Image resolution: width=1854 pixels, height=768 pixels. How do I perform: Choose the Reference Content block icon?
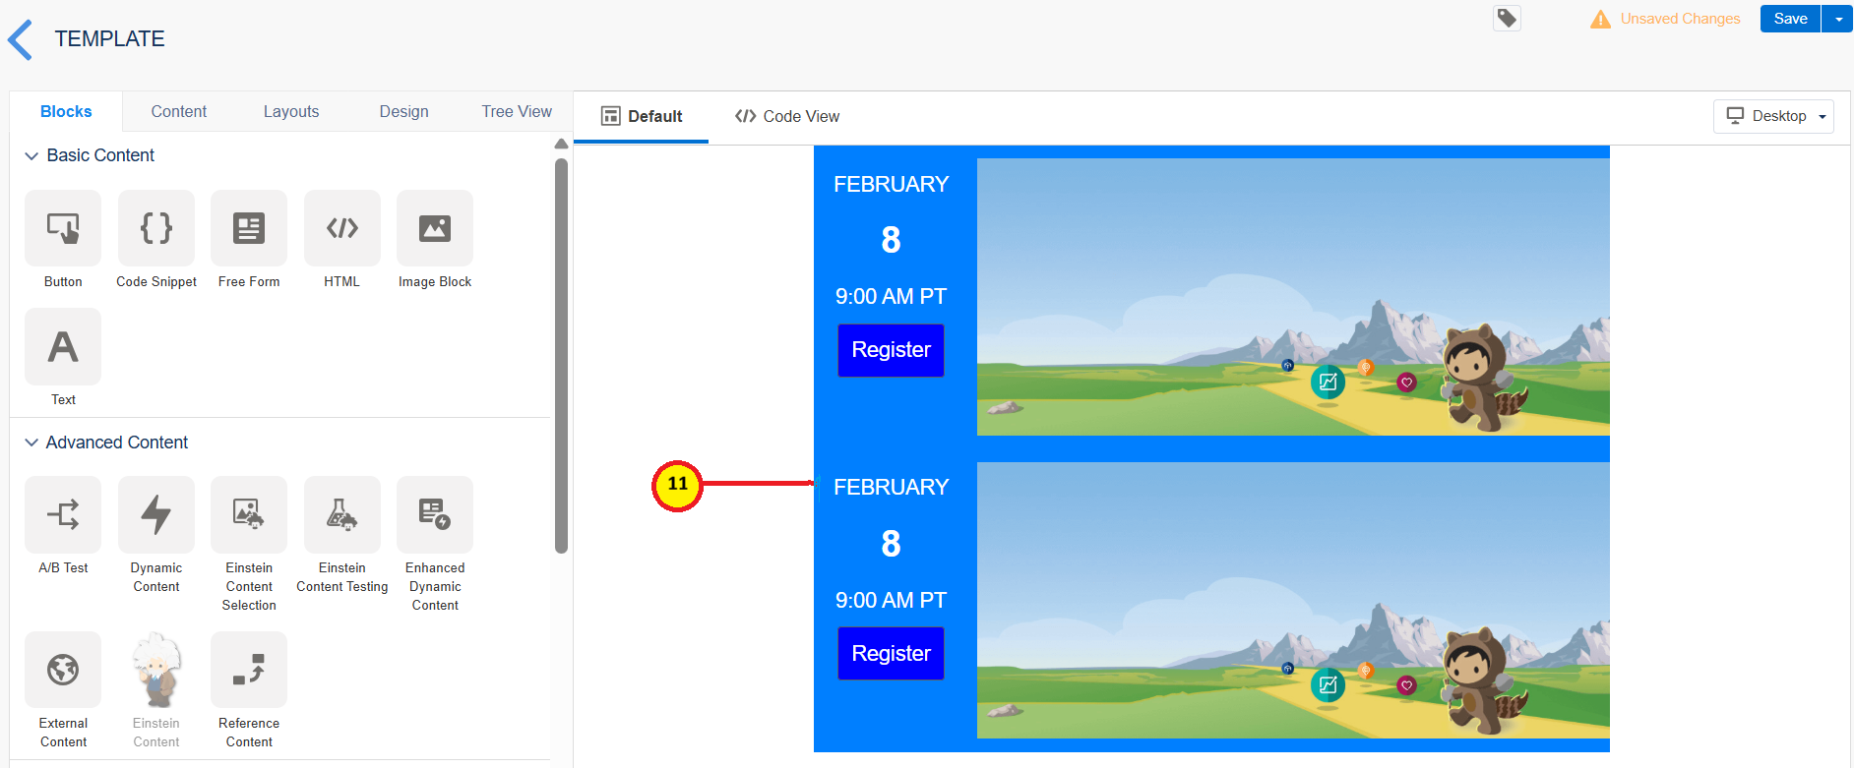[x=249, y=670]
